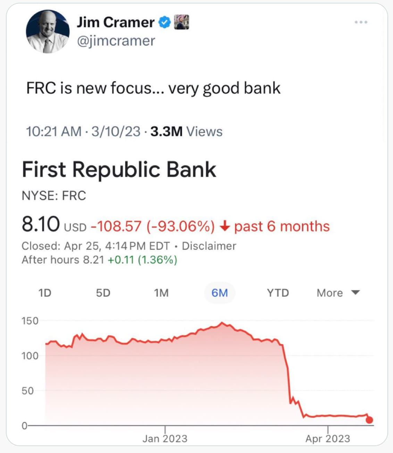393x453 pixels.
Task: Click the small affiliate badge image
Action: [x=181, y=22]
